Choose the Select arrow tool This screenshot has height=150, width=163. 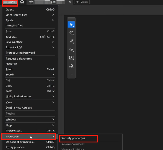(x=71, y=25)
